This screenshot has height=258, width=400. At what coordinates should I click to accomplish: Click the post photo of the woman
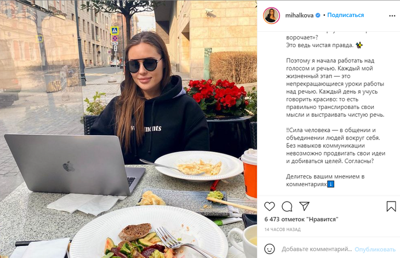129,129
